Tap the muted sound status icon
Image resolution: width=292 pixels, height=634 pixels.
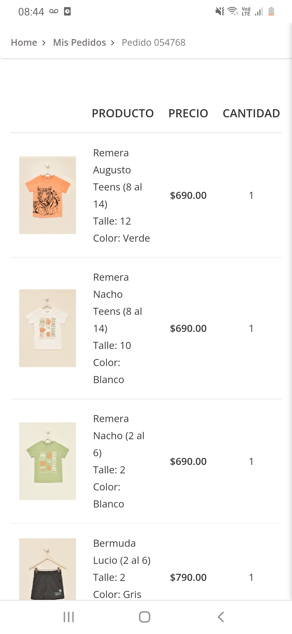[x=220, y=11]
